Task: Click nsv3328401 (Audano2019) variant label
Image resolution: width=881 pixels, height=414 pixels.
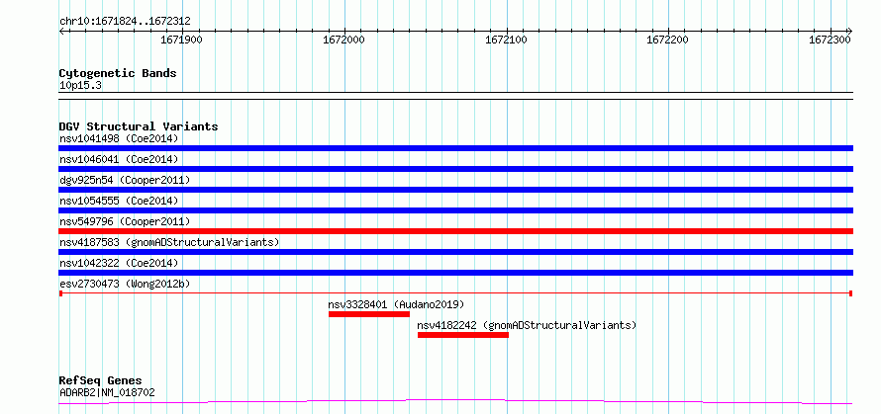Action: (396, 304)
